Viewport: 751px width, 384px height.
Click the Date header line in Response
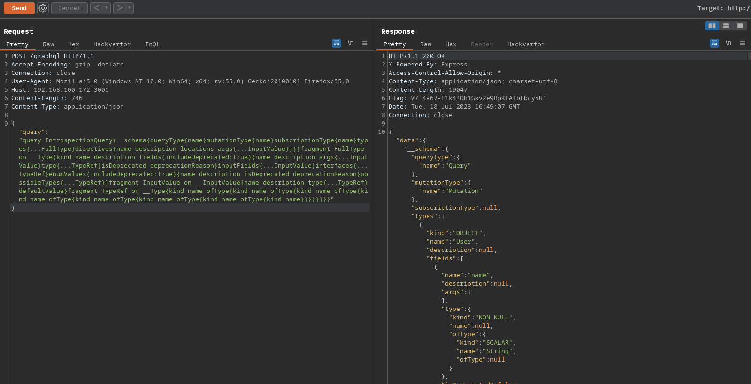pos(454,107)
